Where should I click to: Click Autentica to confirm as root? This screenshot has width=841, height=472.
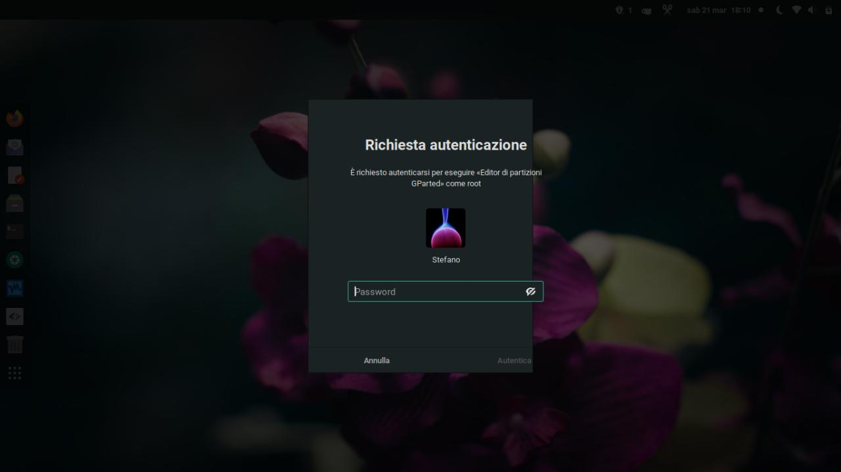514,360
